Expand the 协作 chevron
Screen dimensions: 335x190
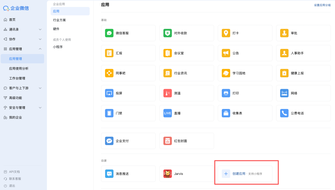click(40, 39)
